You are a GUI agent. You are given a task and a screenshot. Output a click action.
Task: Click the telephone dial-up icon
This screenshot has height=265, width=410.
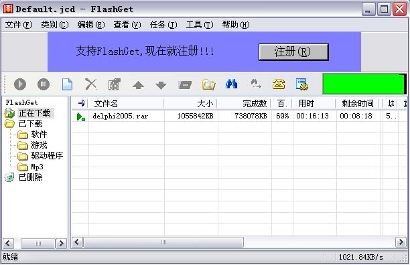tap(279, 84)
